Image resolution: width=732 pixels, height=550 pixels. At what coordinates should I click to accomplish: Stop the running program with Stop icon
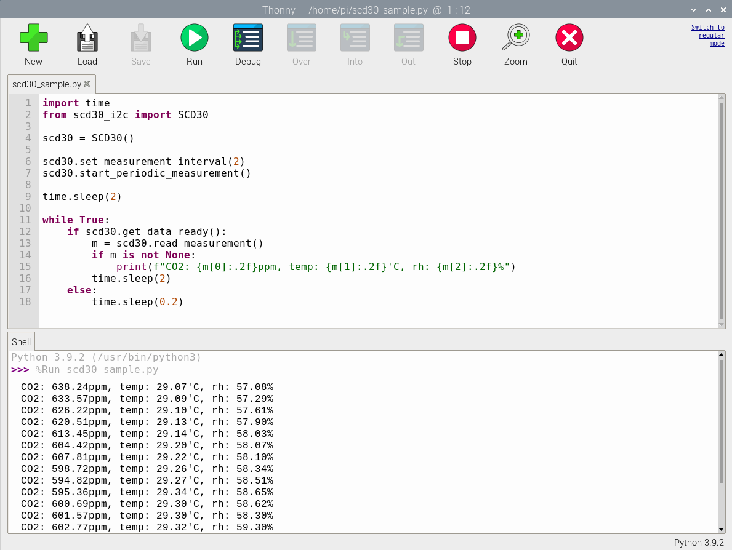click(x=462, y=38)
